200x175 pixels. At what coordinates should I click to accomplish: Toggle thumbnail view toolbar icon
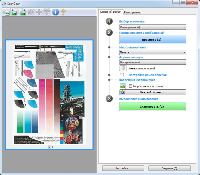(6, 12)
